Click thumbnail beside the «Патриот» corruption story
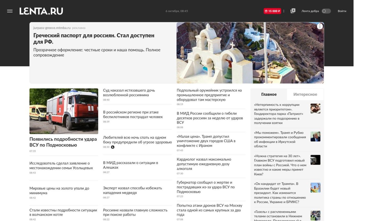Viewport: 383px width, 221px height. point(315,109)
